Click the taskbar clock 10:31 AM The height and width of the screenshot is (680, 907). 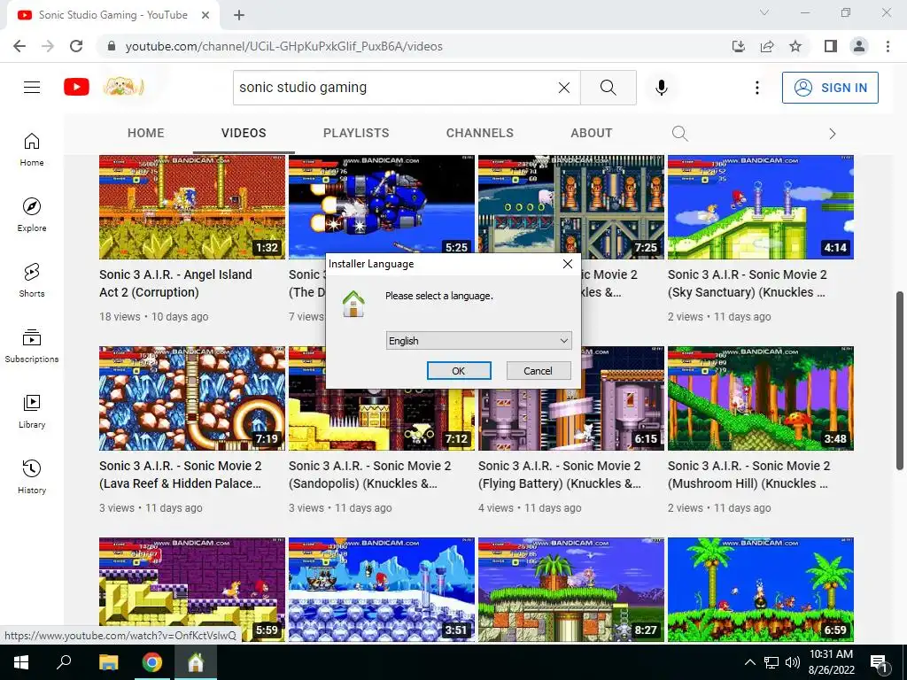pyautogui.click(x=831, y=654)
